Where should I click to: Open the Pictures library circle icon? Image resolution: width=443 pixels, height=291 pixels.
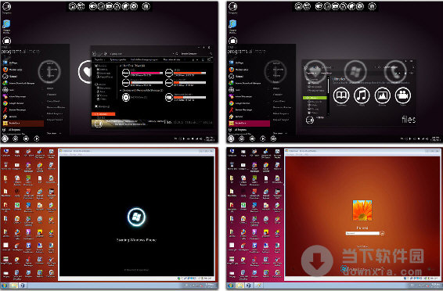[x=382, y=95]
